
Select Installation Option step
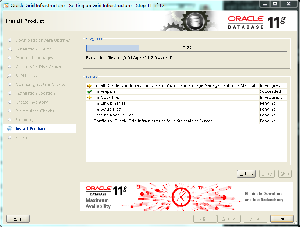pos(33,49)
